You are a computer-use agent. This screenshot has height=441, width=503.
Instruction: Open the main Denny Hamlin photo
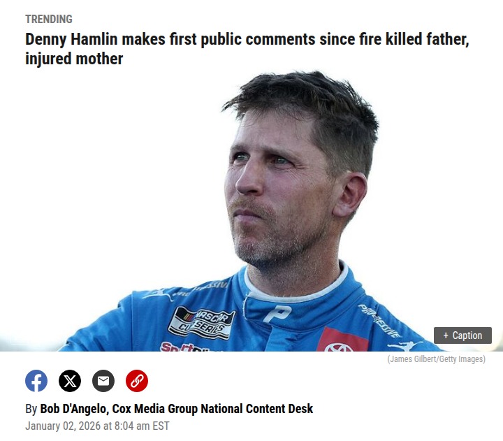(251, 210)
